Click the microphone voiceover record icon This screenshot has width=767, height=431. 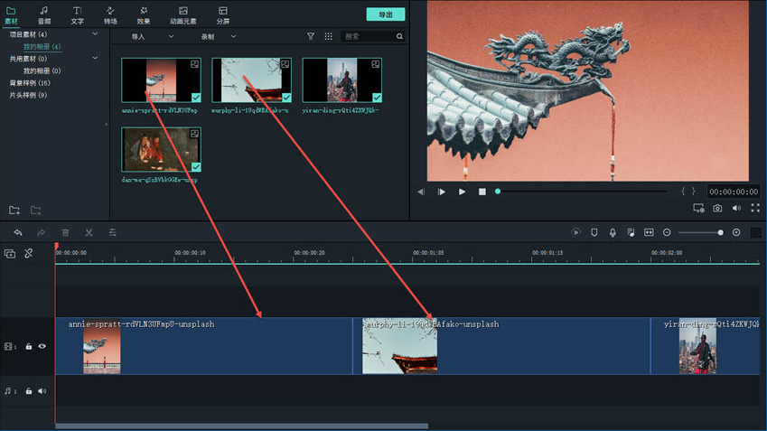(612, 232)
